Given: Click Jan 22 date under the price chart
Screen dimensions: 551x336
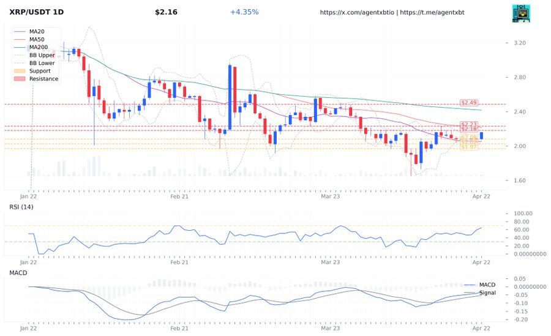Looking at the screenshot, I should (x=28, y=196).
